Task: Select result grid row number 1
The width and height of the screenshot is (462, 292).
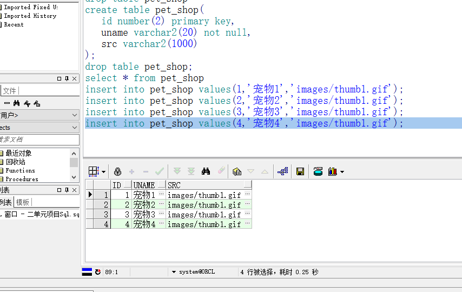Action: 102,195
